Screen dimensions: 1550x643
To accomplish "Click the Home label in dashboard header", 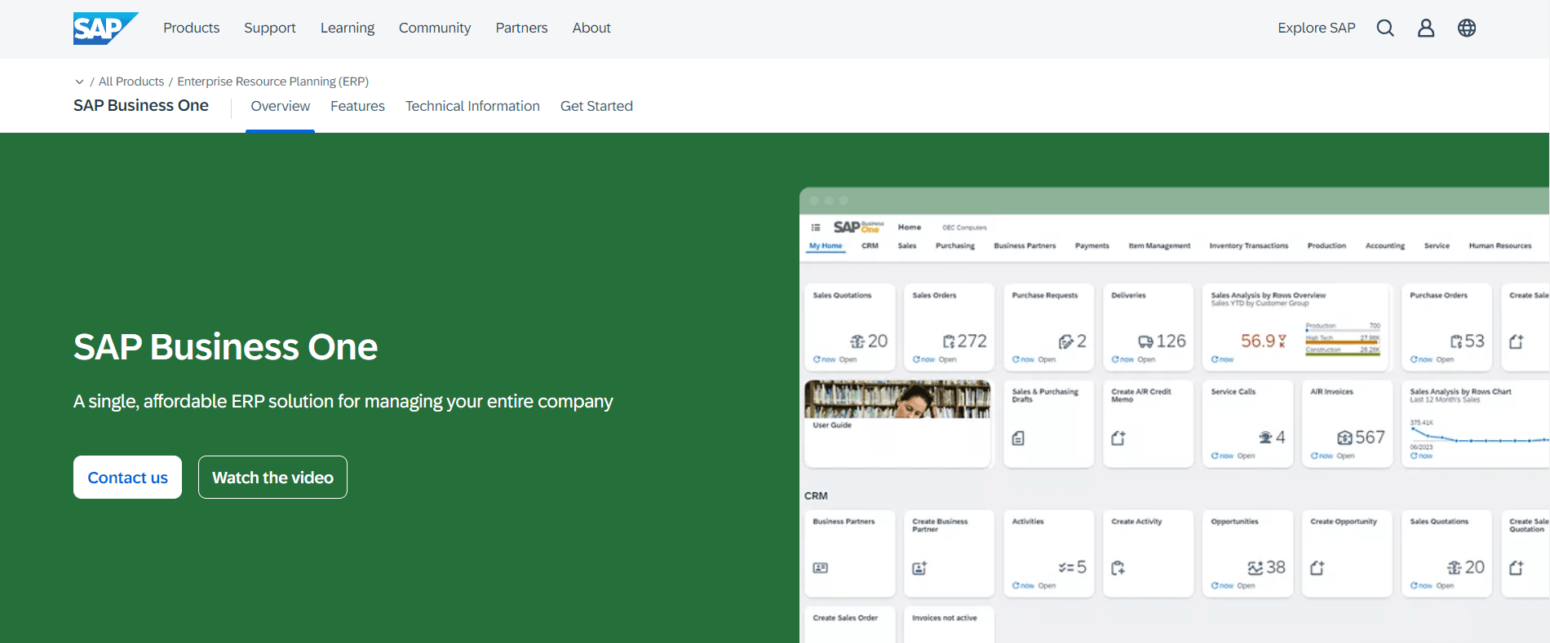I will 910,227.
